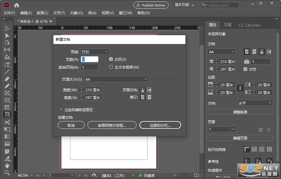This screenshot has width=281, height=179.
Task: Uncheck 对页(F) in the dialog
Action: coord(111,59)
